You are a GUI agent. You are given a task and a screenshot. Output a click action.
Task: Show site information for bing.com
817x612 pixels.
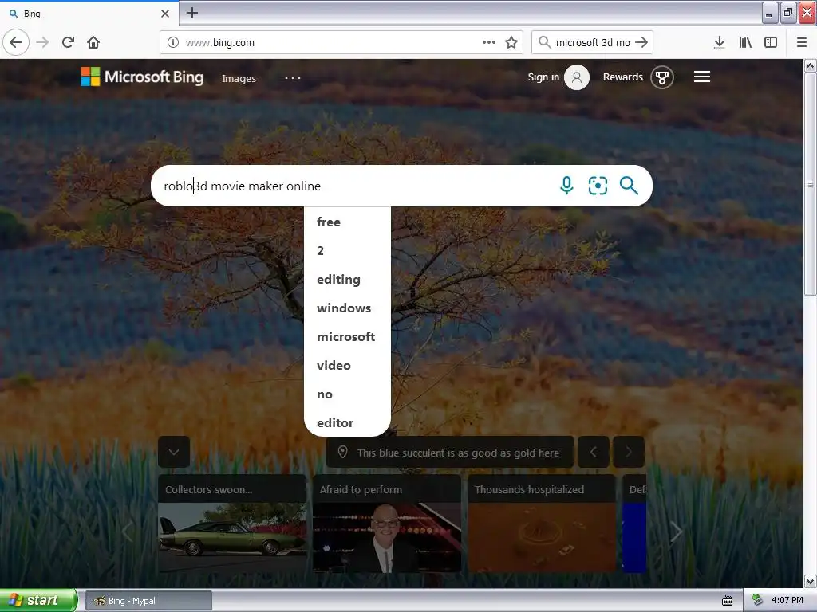(x=172, y=42)
